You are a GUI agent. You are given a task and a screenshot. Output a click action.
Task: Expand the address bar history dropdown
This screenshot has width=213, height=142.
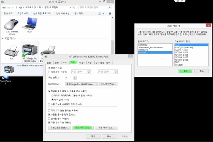click(x=70, y=7)
